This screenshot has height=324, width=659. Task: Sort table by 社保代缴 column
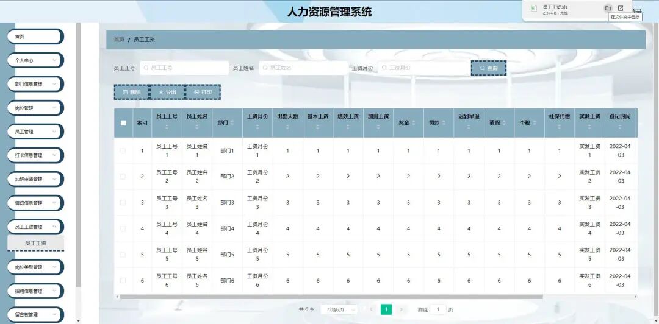point(560,127)
